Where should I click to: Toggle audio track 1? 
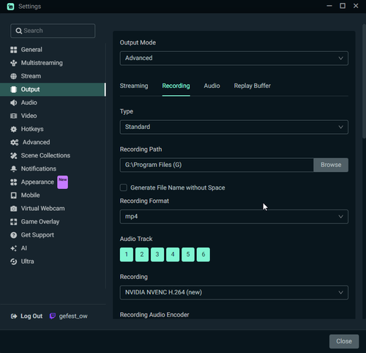127,255
